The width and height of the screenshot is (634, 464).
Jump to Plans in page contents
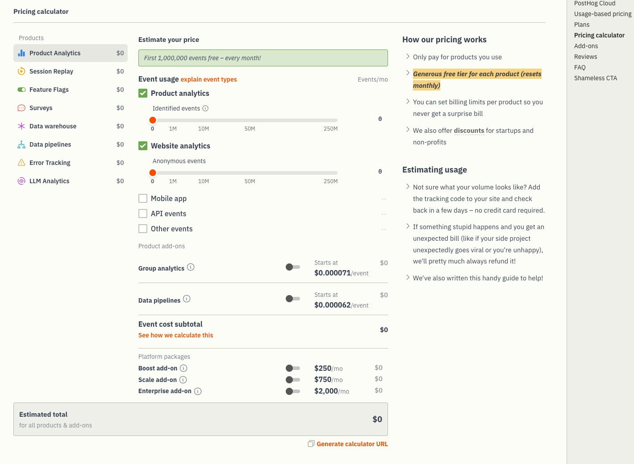click(582, 25)
